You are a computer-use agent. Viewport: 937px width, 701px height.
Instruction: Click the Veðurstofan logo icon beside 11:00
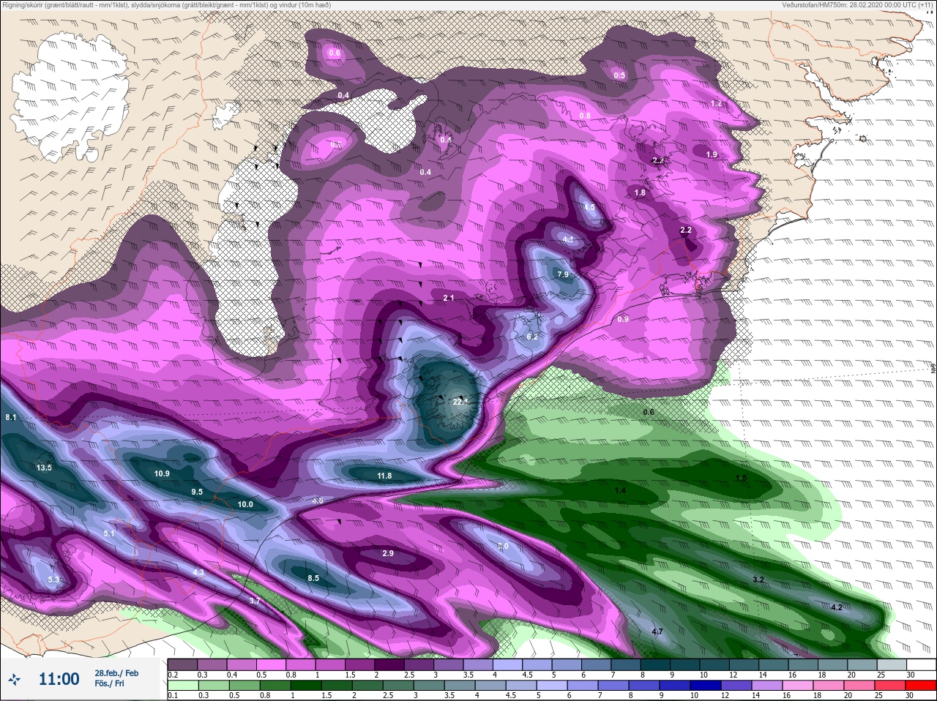14,679
